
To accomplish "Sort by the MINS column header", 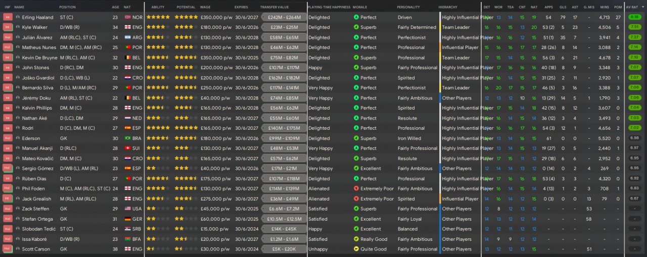I will pyautogui.click(x=605, y=7).
